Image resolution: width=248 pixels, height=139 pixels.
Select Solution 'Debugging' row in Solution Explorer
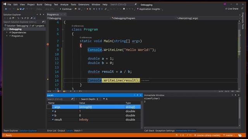tap(24, 26)
